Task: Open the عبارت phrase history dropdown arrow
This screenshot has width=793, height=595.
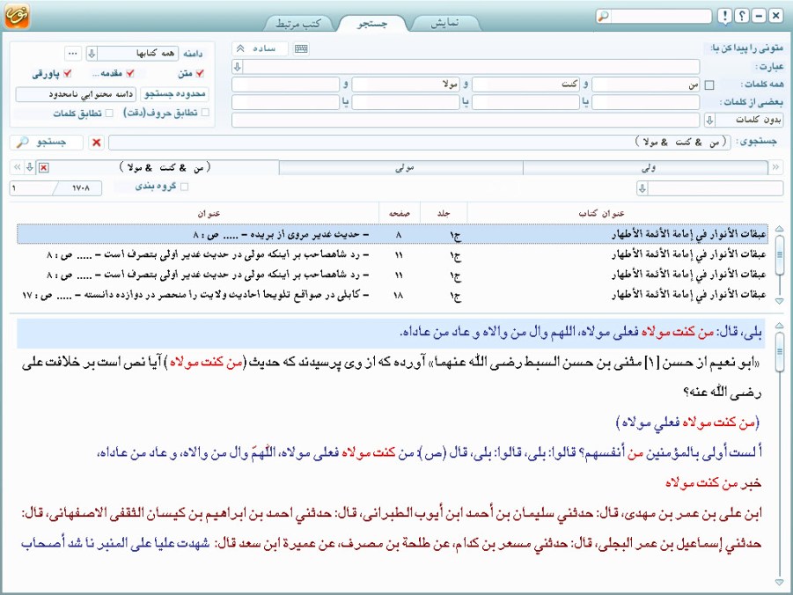Action: 237,66
